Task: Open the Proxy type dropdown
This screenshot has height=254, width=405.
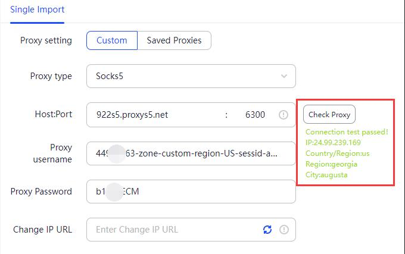Action: tap(191, 76)
